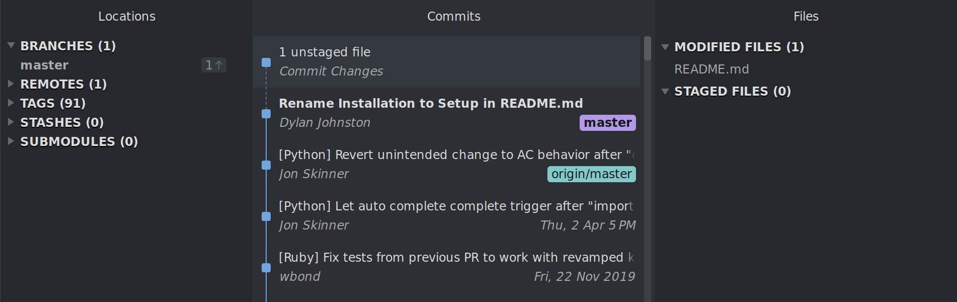Select the master branch in Locations
Image resolution: width=957 pixels, height=302 pixels.
[x=44, y=65]
